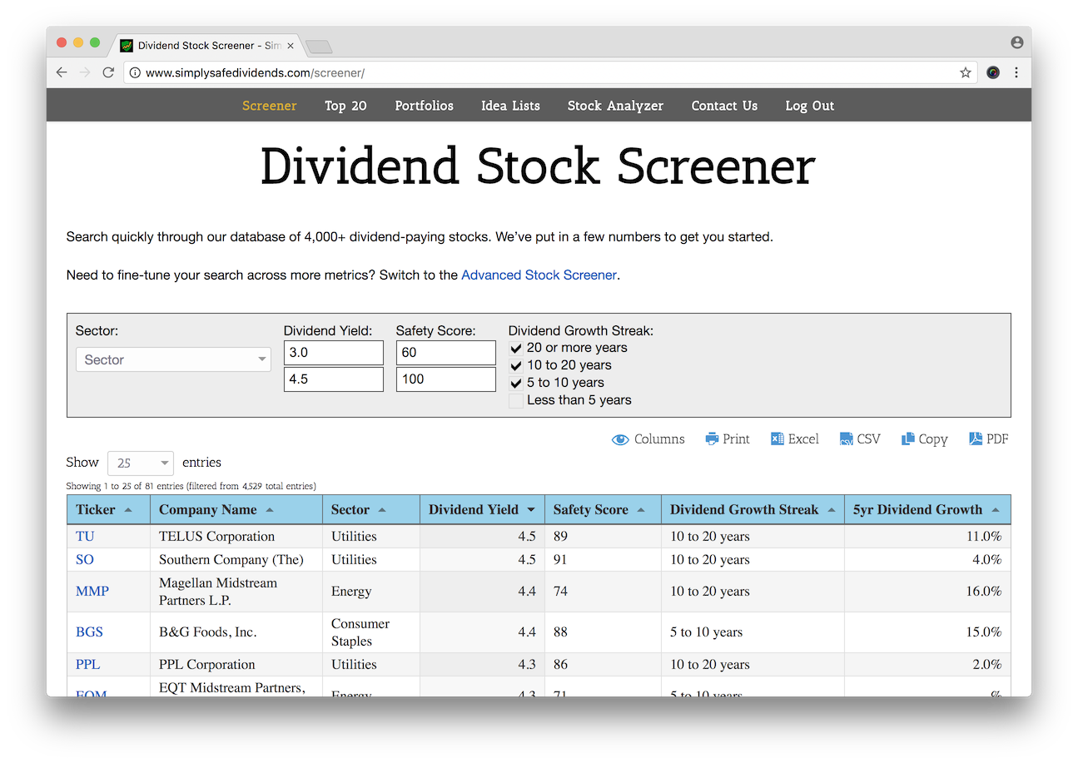Enable the 'Less than 5 years' filter
The height and width of the screenshot is (763, 1078).
[516, 400]
